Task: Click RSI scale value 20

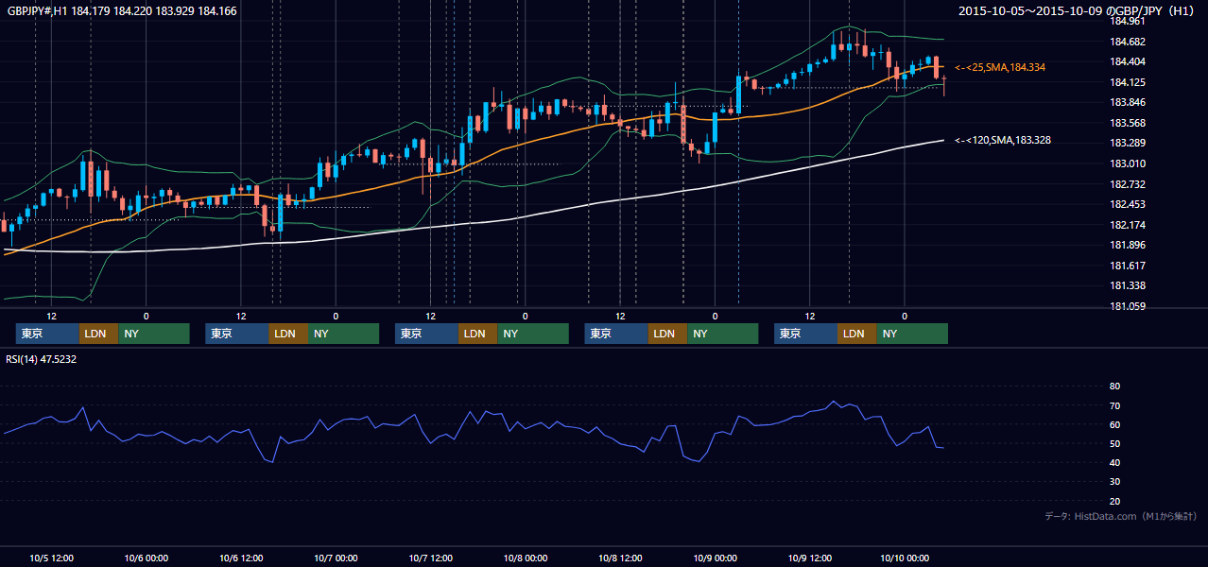Action: 1114,501
